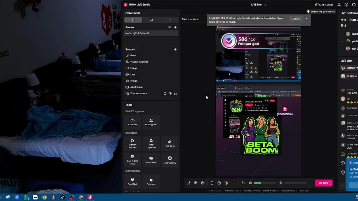This screenshot has width=358, height=201.
Task: Unmute the microphone icon
Action: (x=281, y=183)
